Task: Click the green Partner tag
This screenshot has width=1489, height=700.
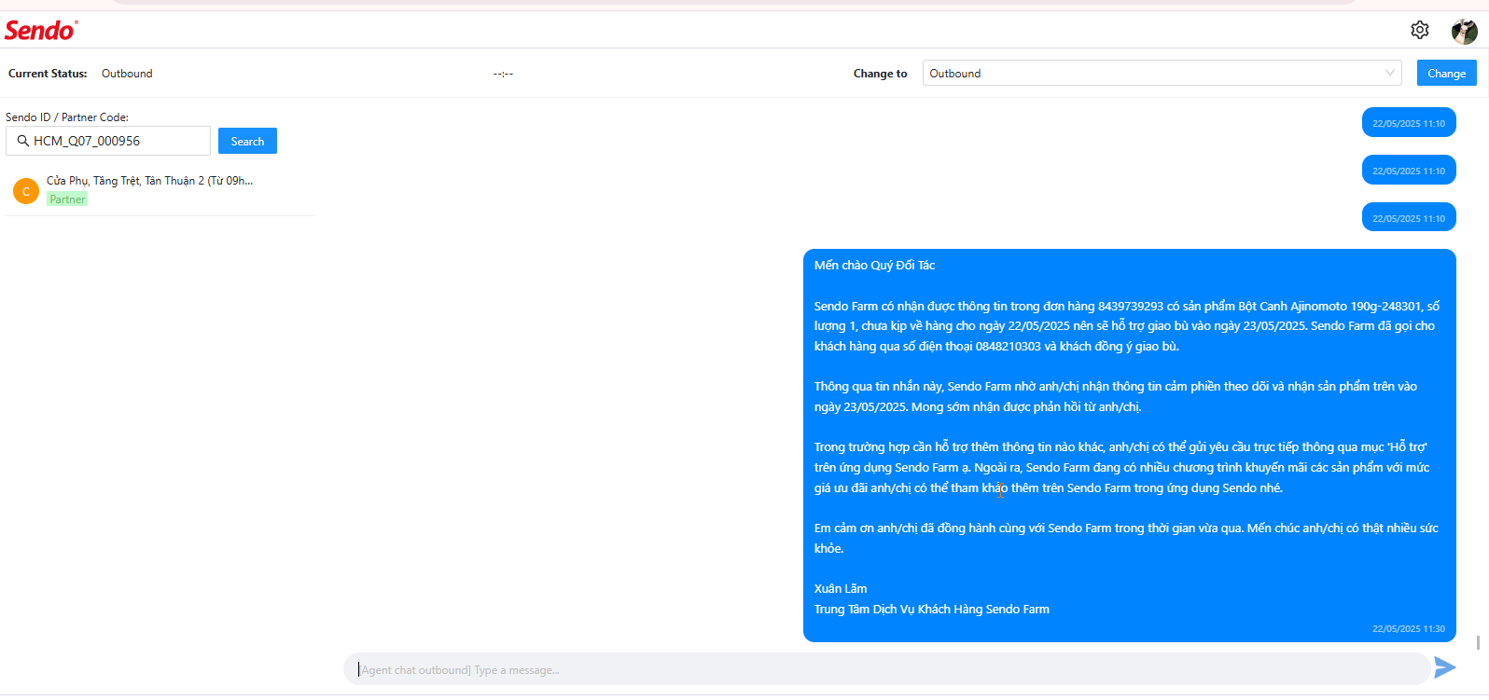Action: tap(67, 199)
